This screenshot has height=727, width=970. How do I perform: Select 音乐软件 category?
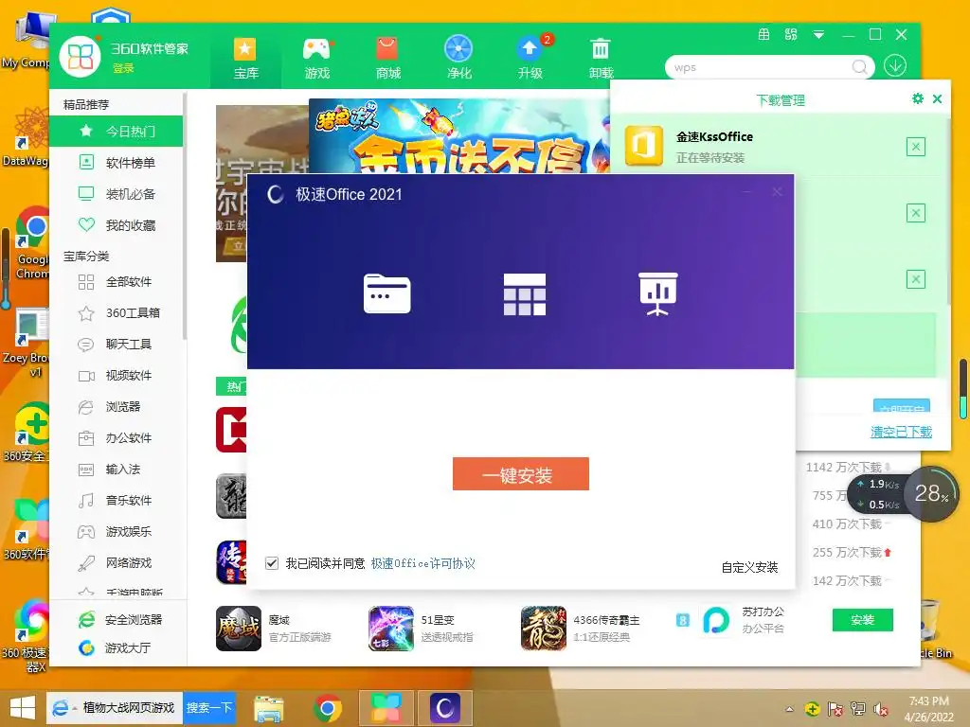[117, 500]
